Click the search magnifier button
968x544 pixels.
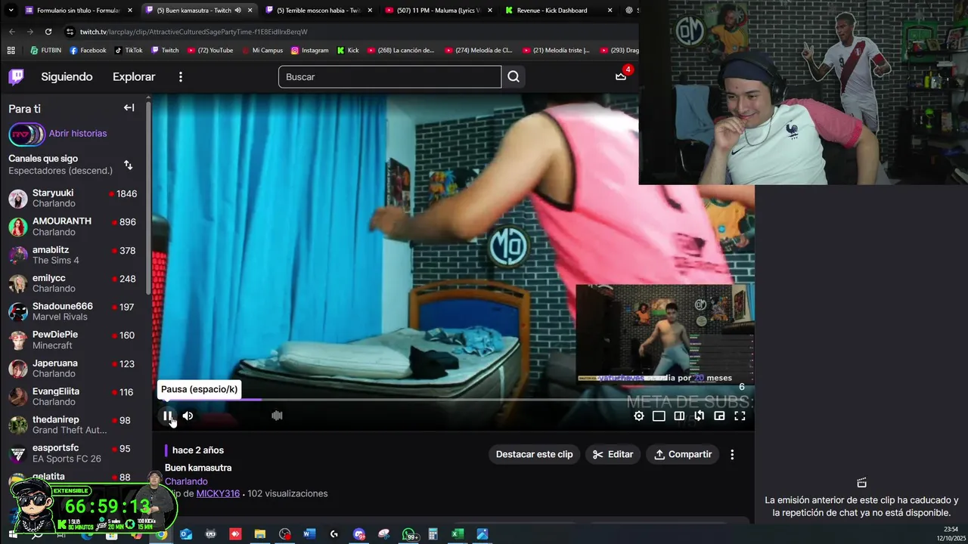pyautogui.click(x=513, y=76)
